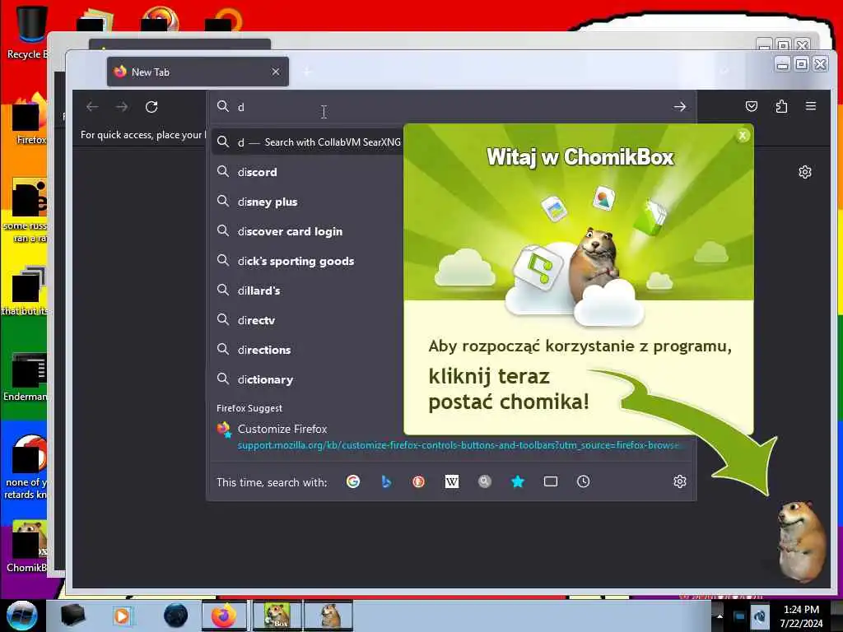Search open tabs using tabs icon
Viewport: 843px width, 632px height.
point(551,481)
